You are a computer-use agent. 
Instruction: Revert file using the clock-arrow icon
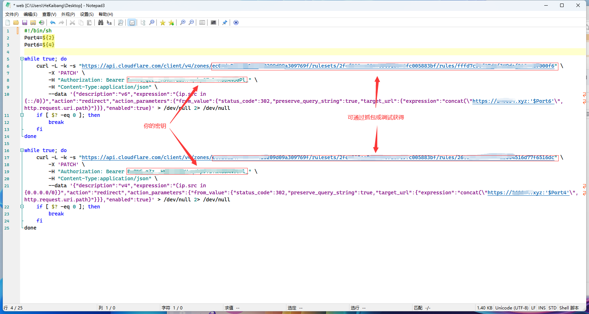(42, 23)
